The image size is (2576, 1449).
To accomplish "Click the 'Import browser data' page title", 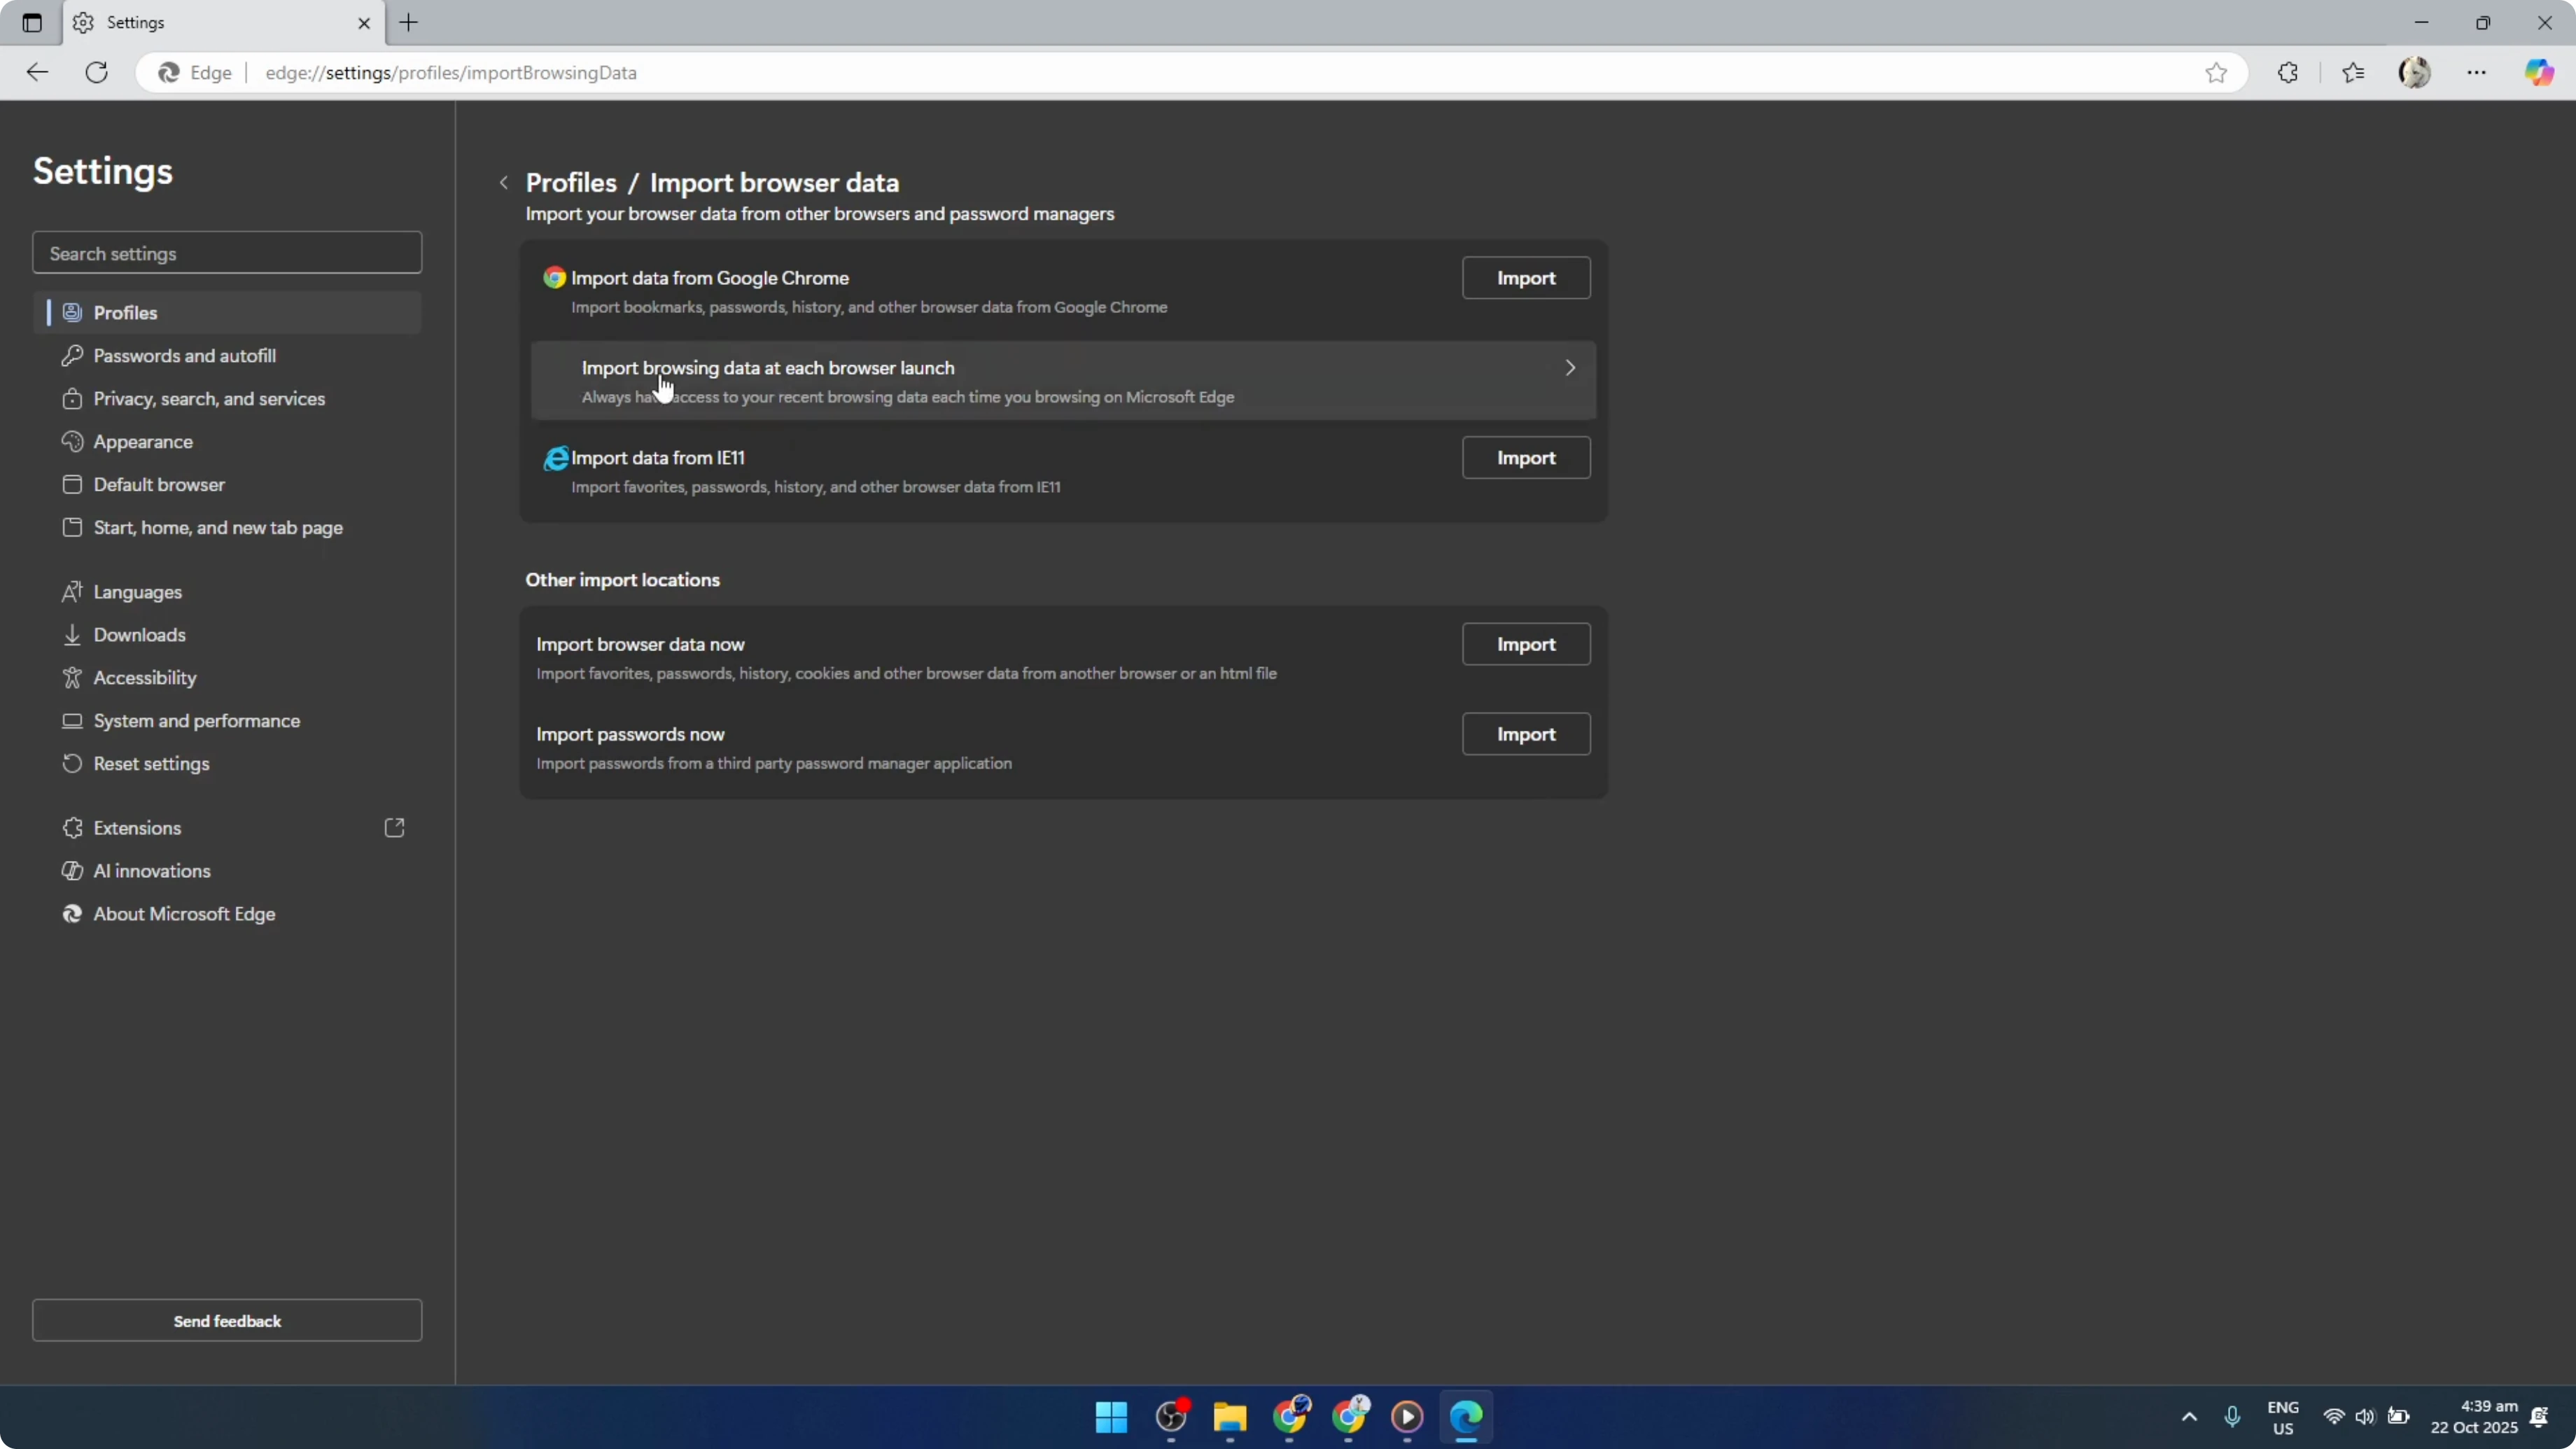I will 774,183.
